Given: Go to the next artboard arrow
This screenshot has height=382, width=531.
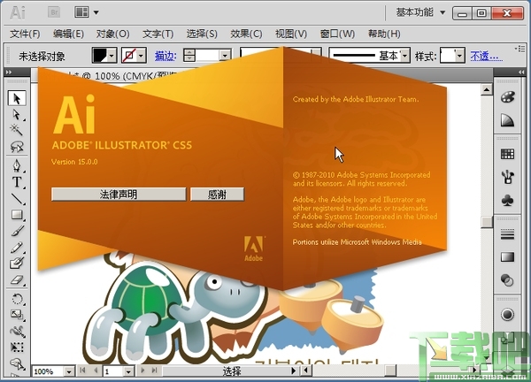Looking at the screenshot, I should [142, 371].
